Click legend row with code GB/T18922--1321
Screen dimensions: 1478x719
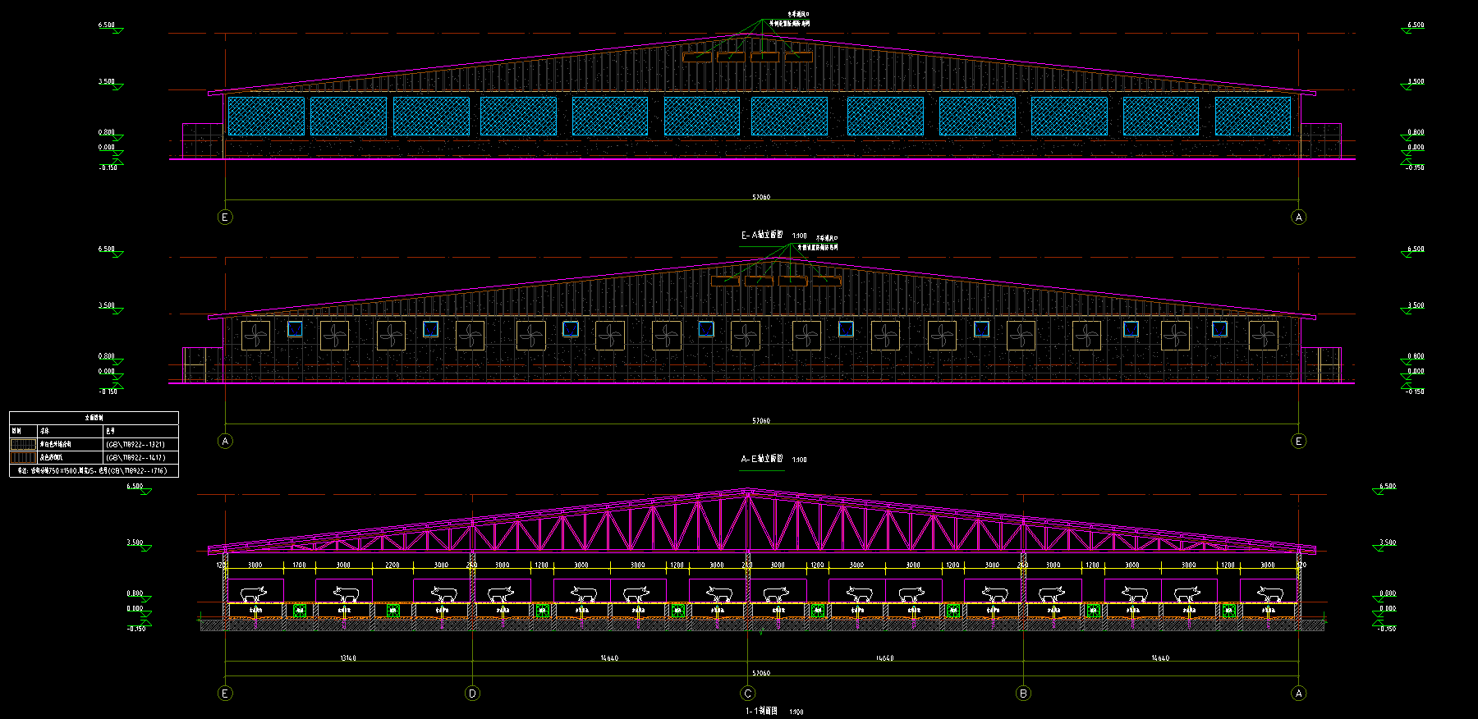click(x=94, y=444)
